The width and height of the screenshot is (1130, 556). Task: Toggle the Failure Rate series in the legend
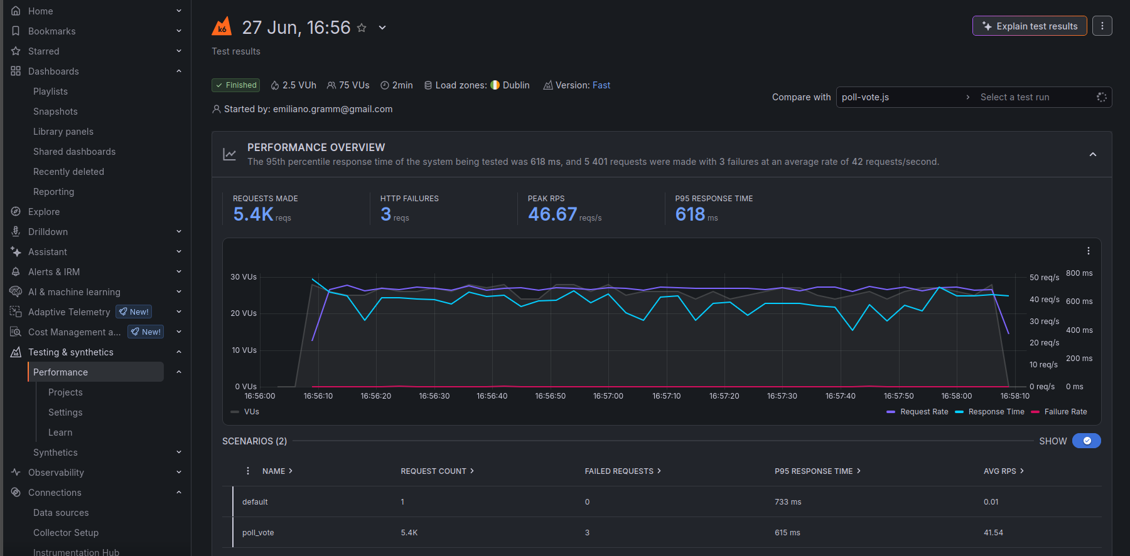tap(1059, 412)
